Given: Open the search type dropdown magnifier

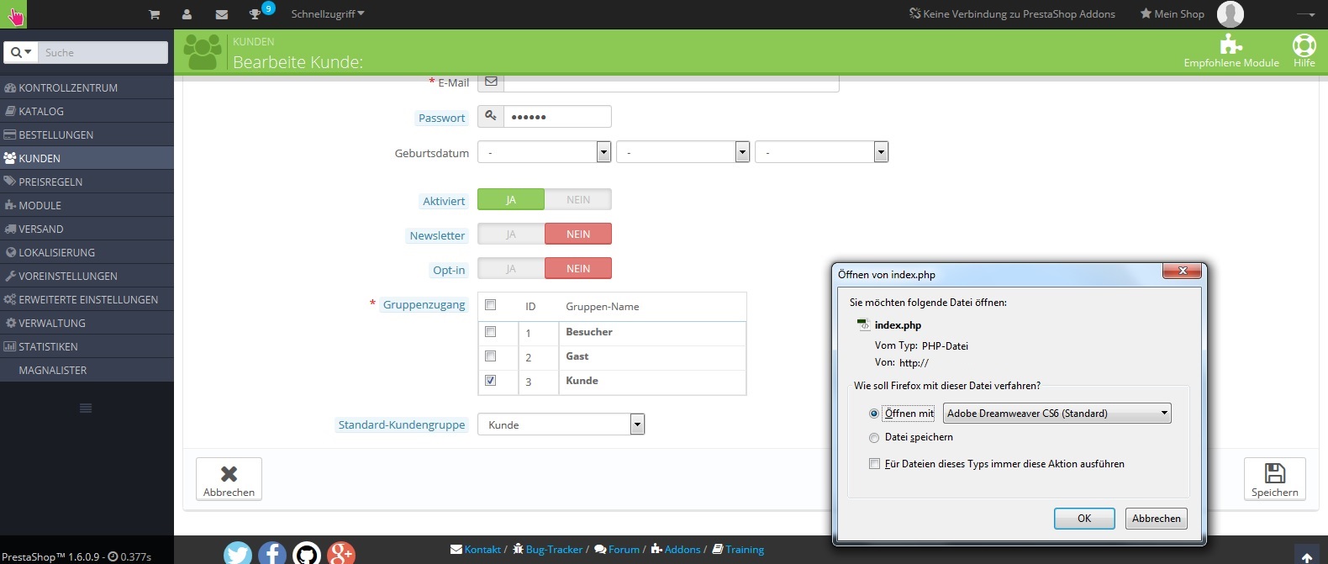Looking at the screenshot, I should coord(21,52).
